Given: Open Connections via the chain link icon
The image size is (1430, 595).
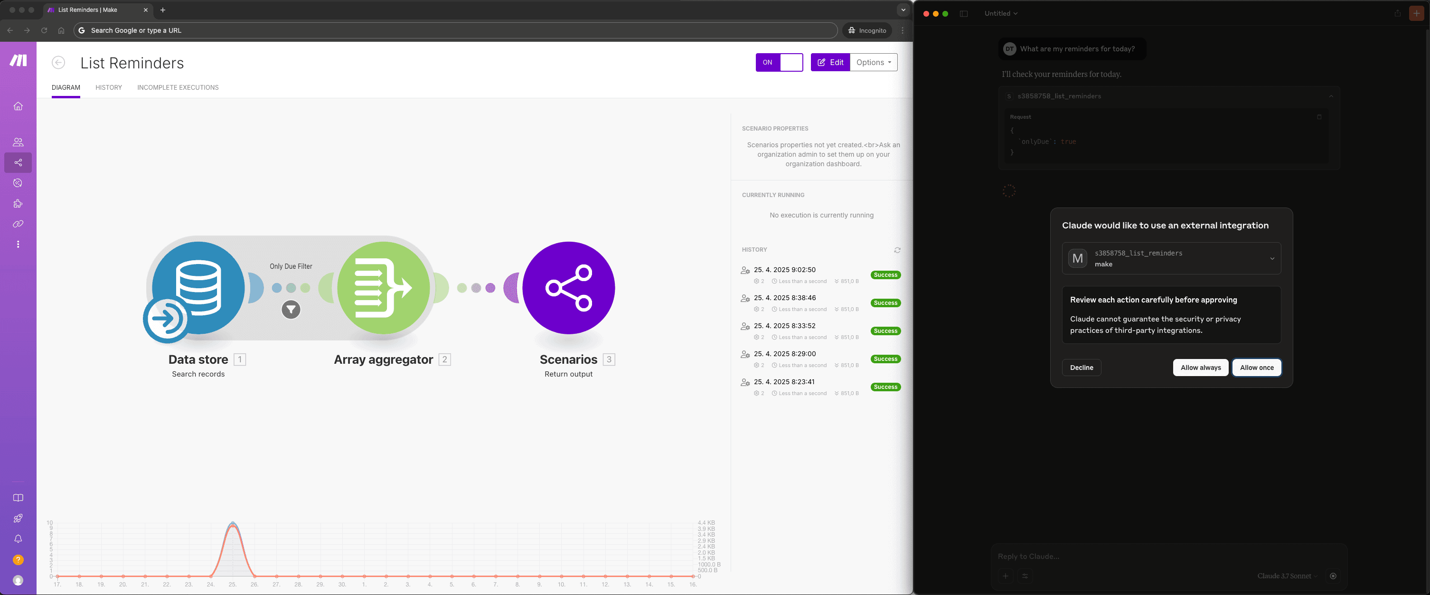Looking at the screenshot, I should 18,224.
